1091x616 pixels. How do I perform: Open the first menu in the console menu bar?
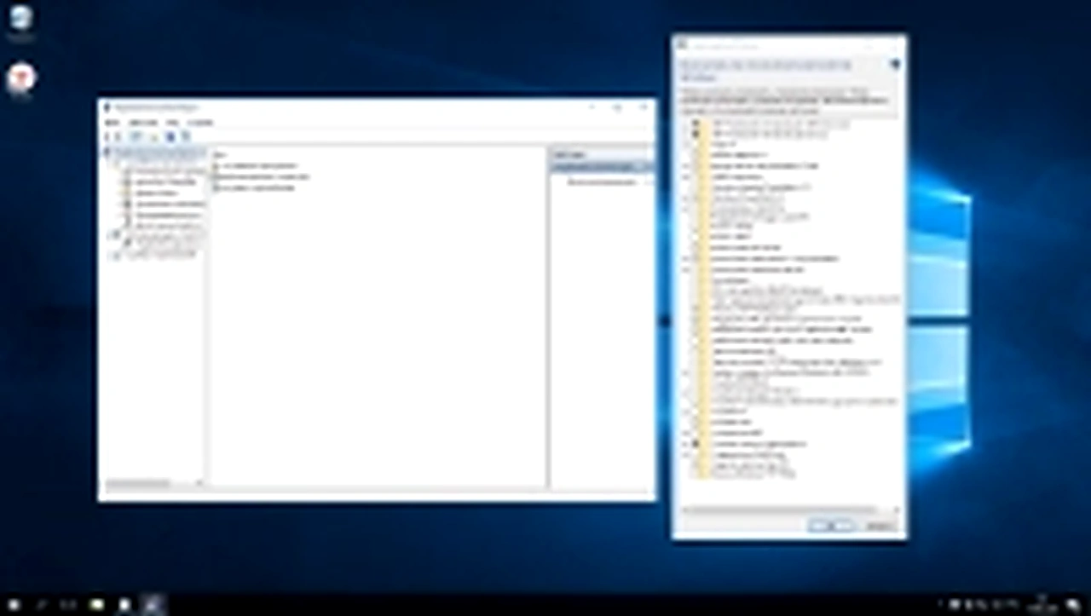tap(112, 123)
